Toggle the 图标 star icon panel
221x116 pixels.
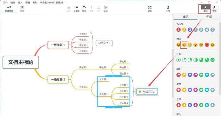(x=205, y=9)
